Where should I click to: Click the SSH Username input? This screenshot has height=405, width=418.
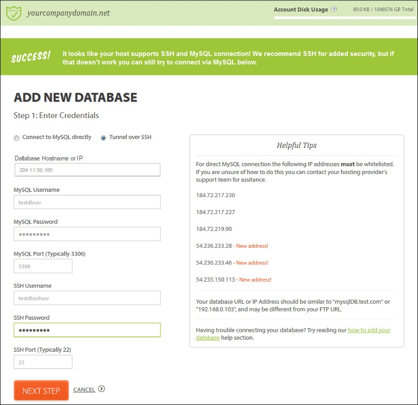(x=87, y=298)
